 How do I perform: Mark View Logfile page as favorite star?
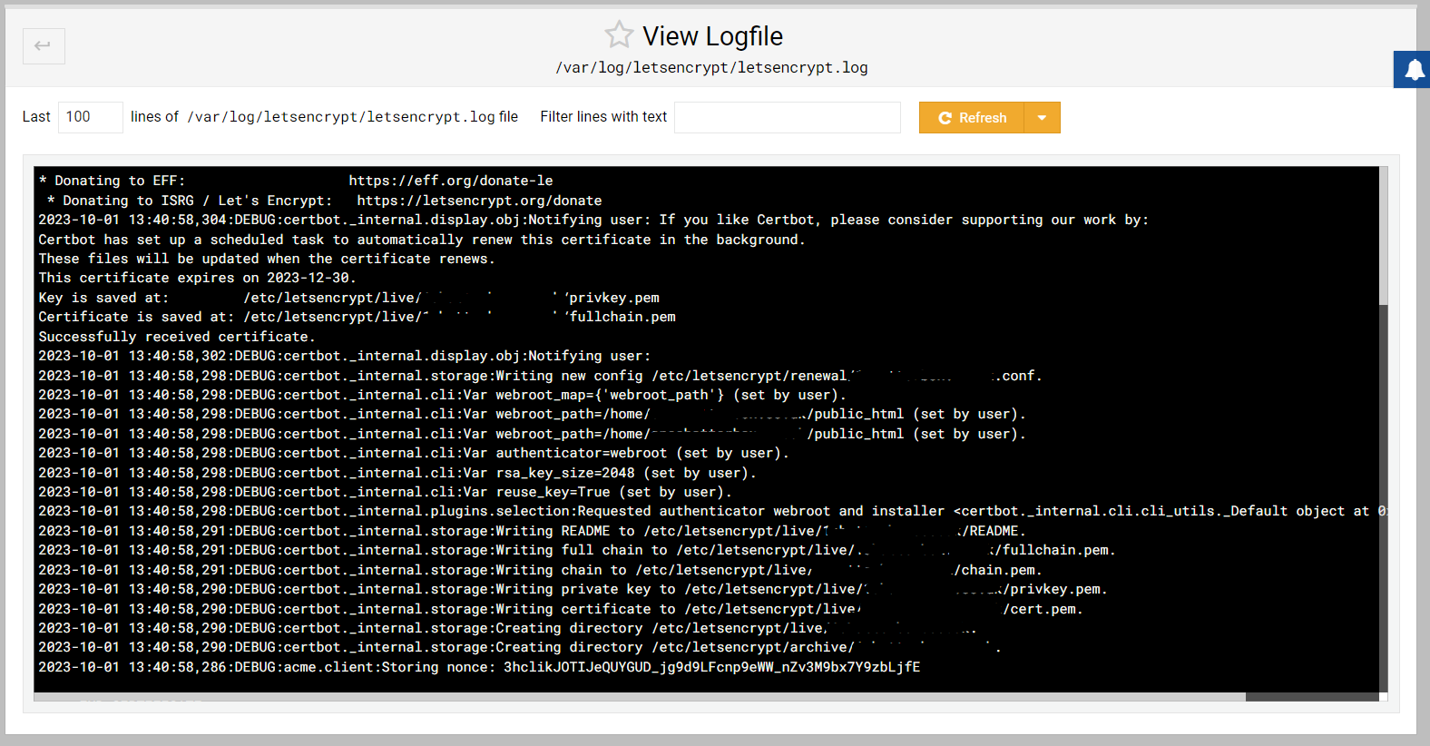point(619,35)
